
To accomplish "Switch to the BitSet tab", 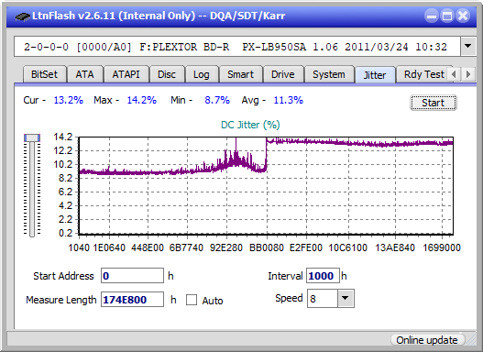I will point(44,74).
